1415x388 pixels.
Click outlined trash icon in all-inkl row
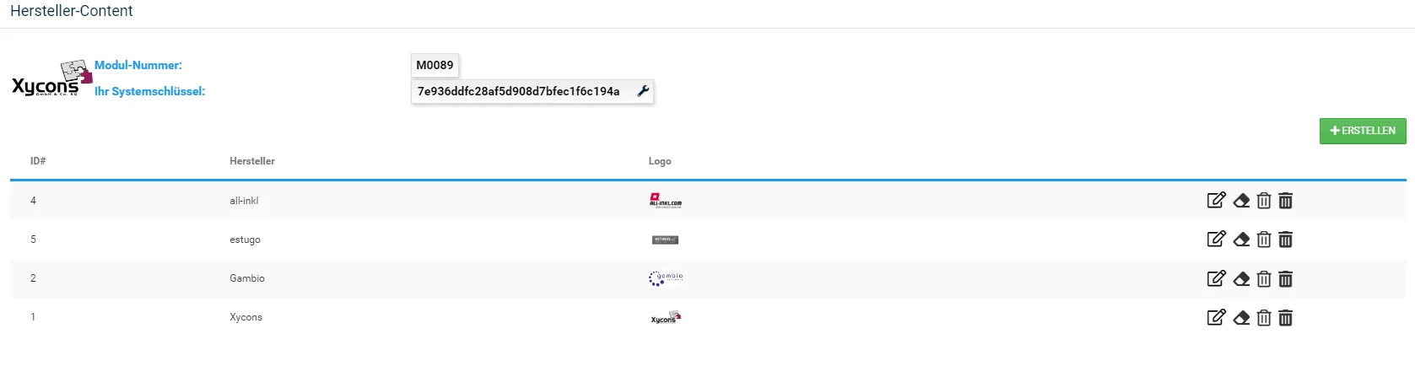tap(1264, 201)
